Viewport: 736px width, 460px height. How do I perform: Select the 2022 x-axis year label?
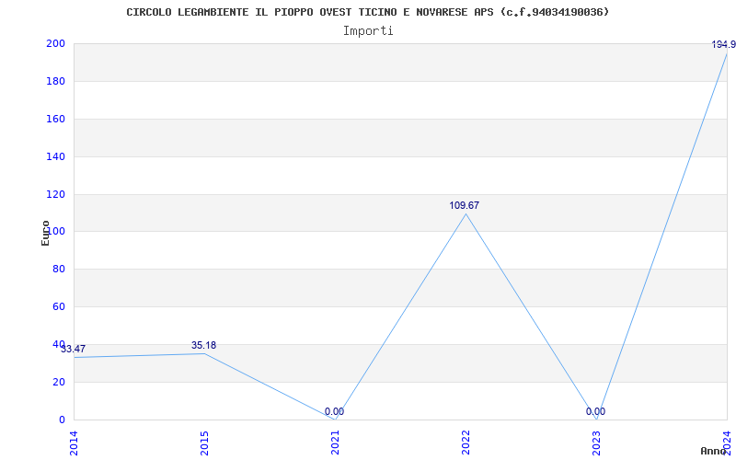466,443
